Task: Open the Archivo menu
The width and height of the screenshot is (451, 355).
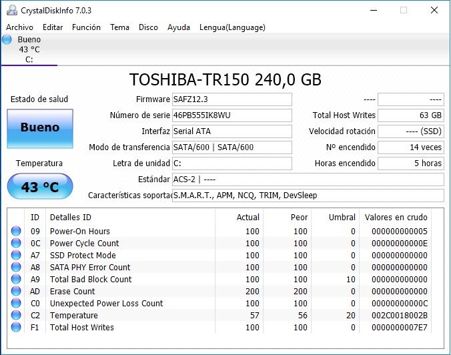Action: click(x=19, y=27)
